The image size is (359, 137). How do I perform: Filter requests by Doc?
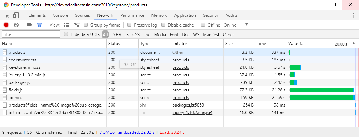click(186, 35)
